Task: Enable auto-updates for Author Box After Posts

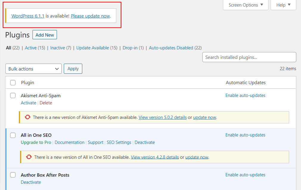Action: click(x=245, y=175)
